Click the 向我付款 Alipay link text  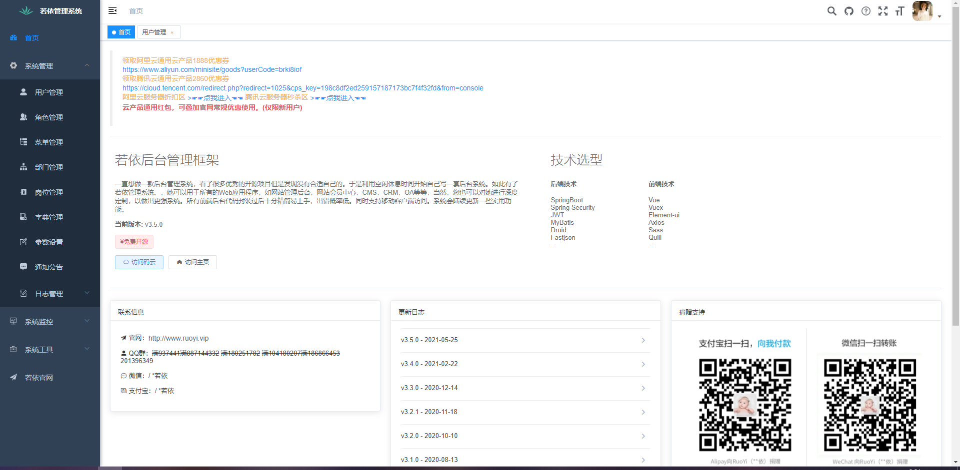pyautogui.click(x=774, y=344)
